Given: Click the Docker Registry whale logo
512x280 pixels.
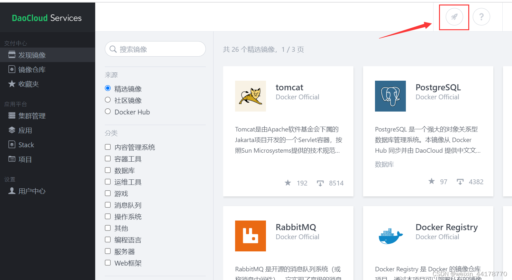Looking at the screenshot, I should coord(390,236).
